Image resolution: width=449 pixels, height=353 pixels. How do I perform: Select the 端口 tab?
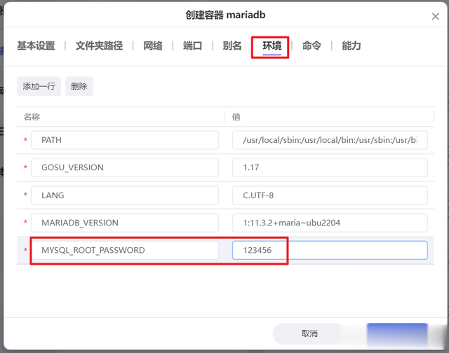[192, 46]
